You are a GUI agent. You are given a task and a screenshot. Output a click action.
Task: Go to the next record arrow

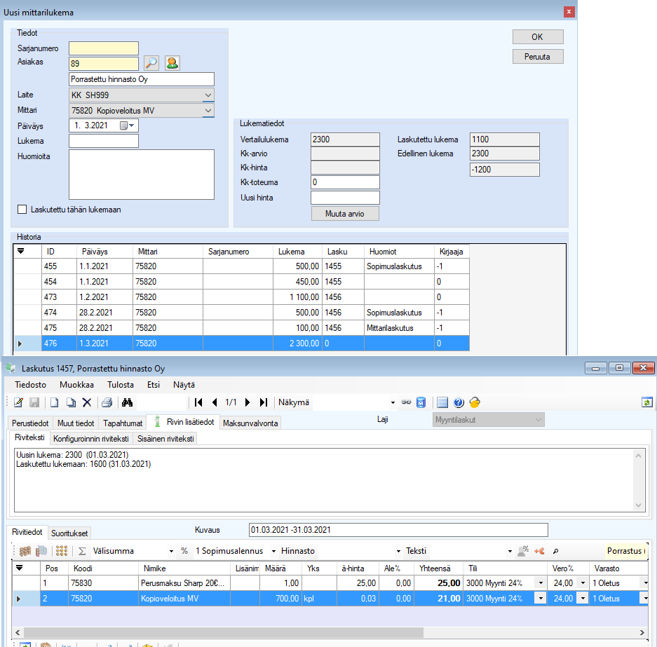click(x=248, y=402)
